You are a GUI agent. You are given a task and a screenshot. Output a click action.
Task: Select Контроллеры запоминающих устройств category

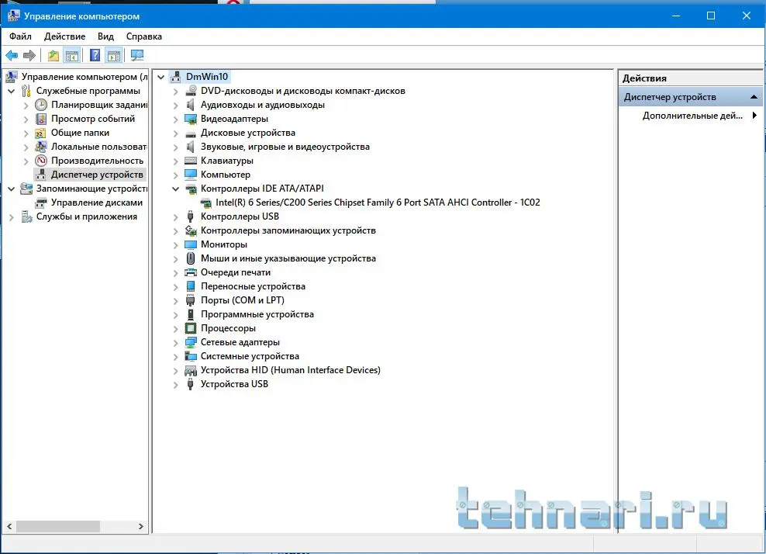point(288,230)
